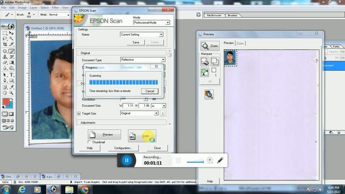Open the File menu in Photoshop
This screenshot has height=194, width=345.
click(x=4, y=8)
